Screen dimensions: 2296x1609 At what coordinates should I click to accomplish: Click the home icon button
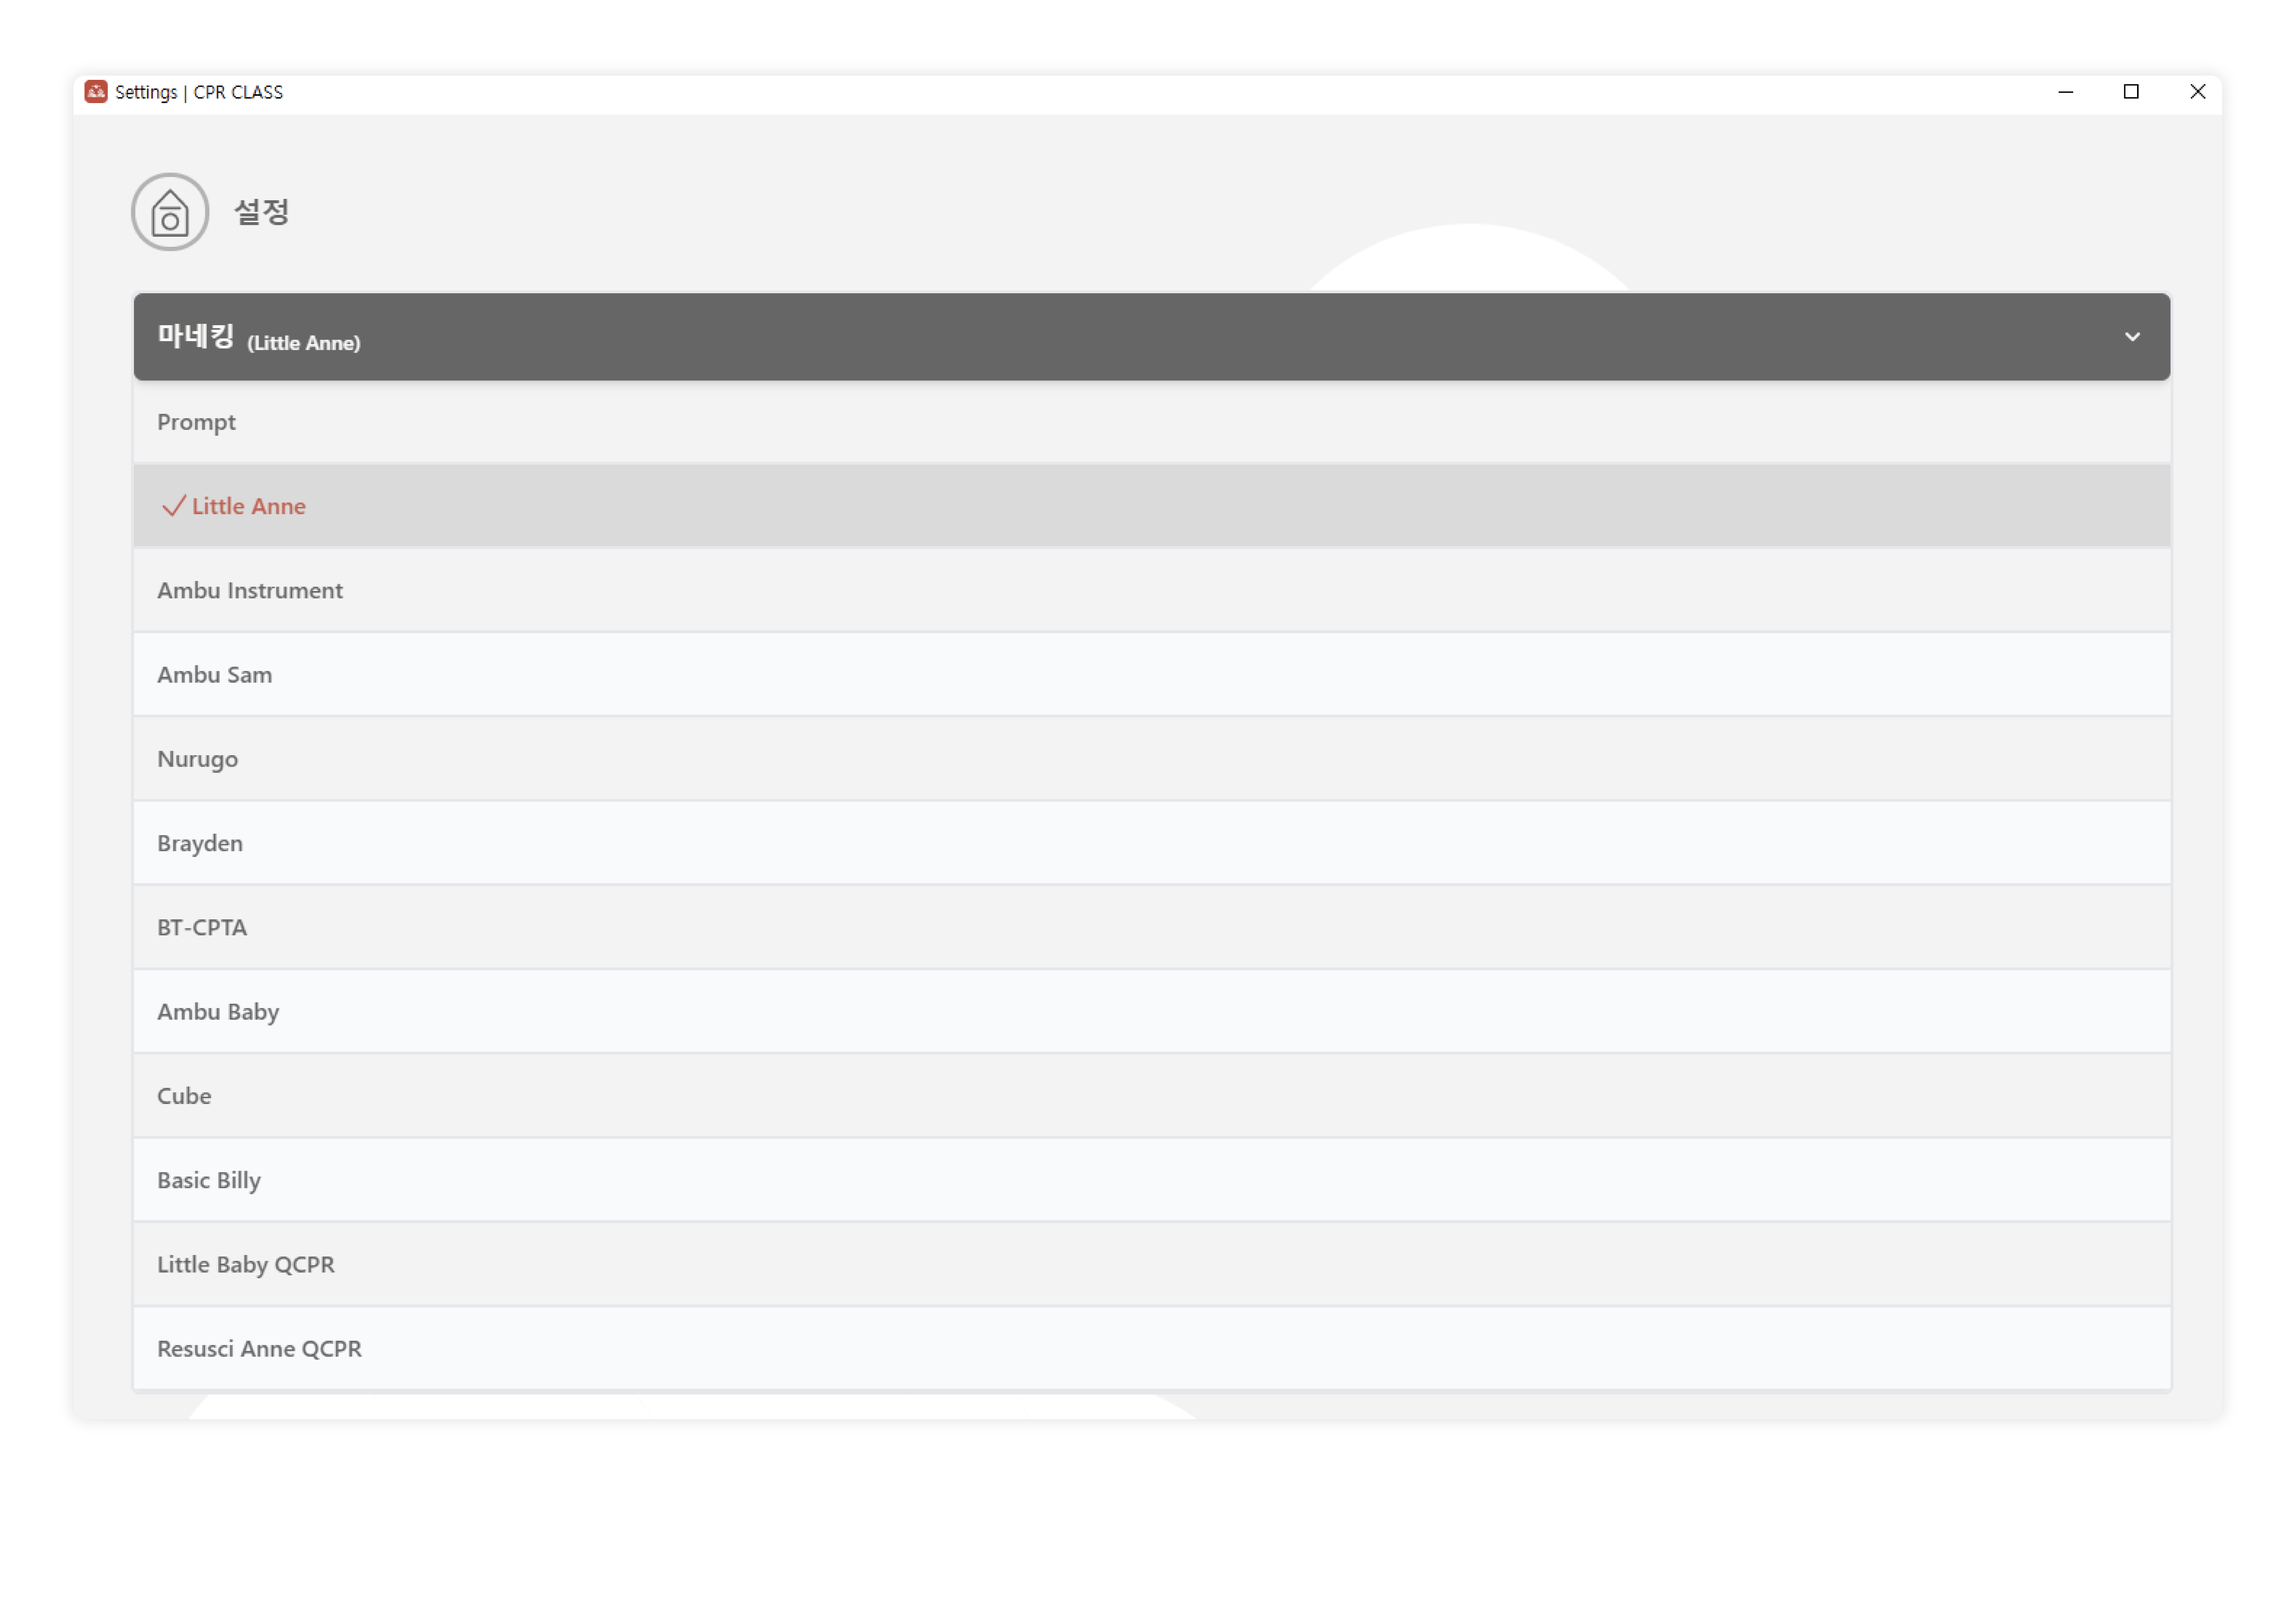coord(170,212)
